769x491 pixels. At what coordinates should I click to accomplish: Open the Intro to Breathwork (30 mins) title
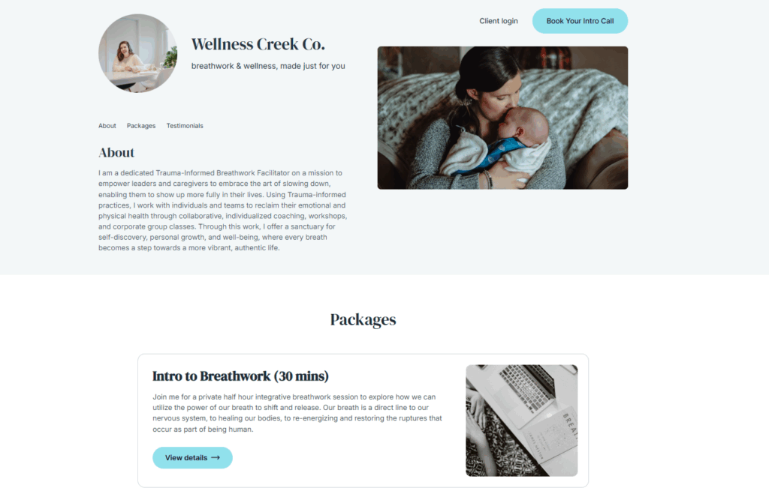[240, 376]
